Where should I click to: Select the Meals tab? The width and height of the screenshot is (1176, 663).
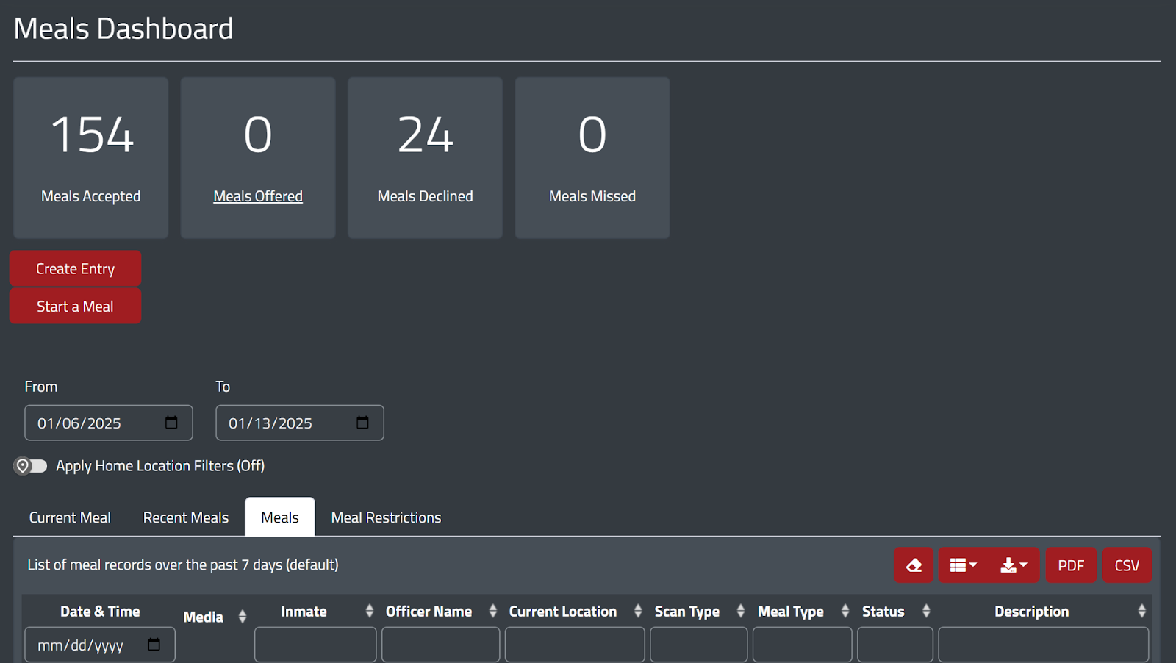click(x=280, y=517)
